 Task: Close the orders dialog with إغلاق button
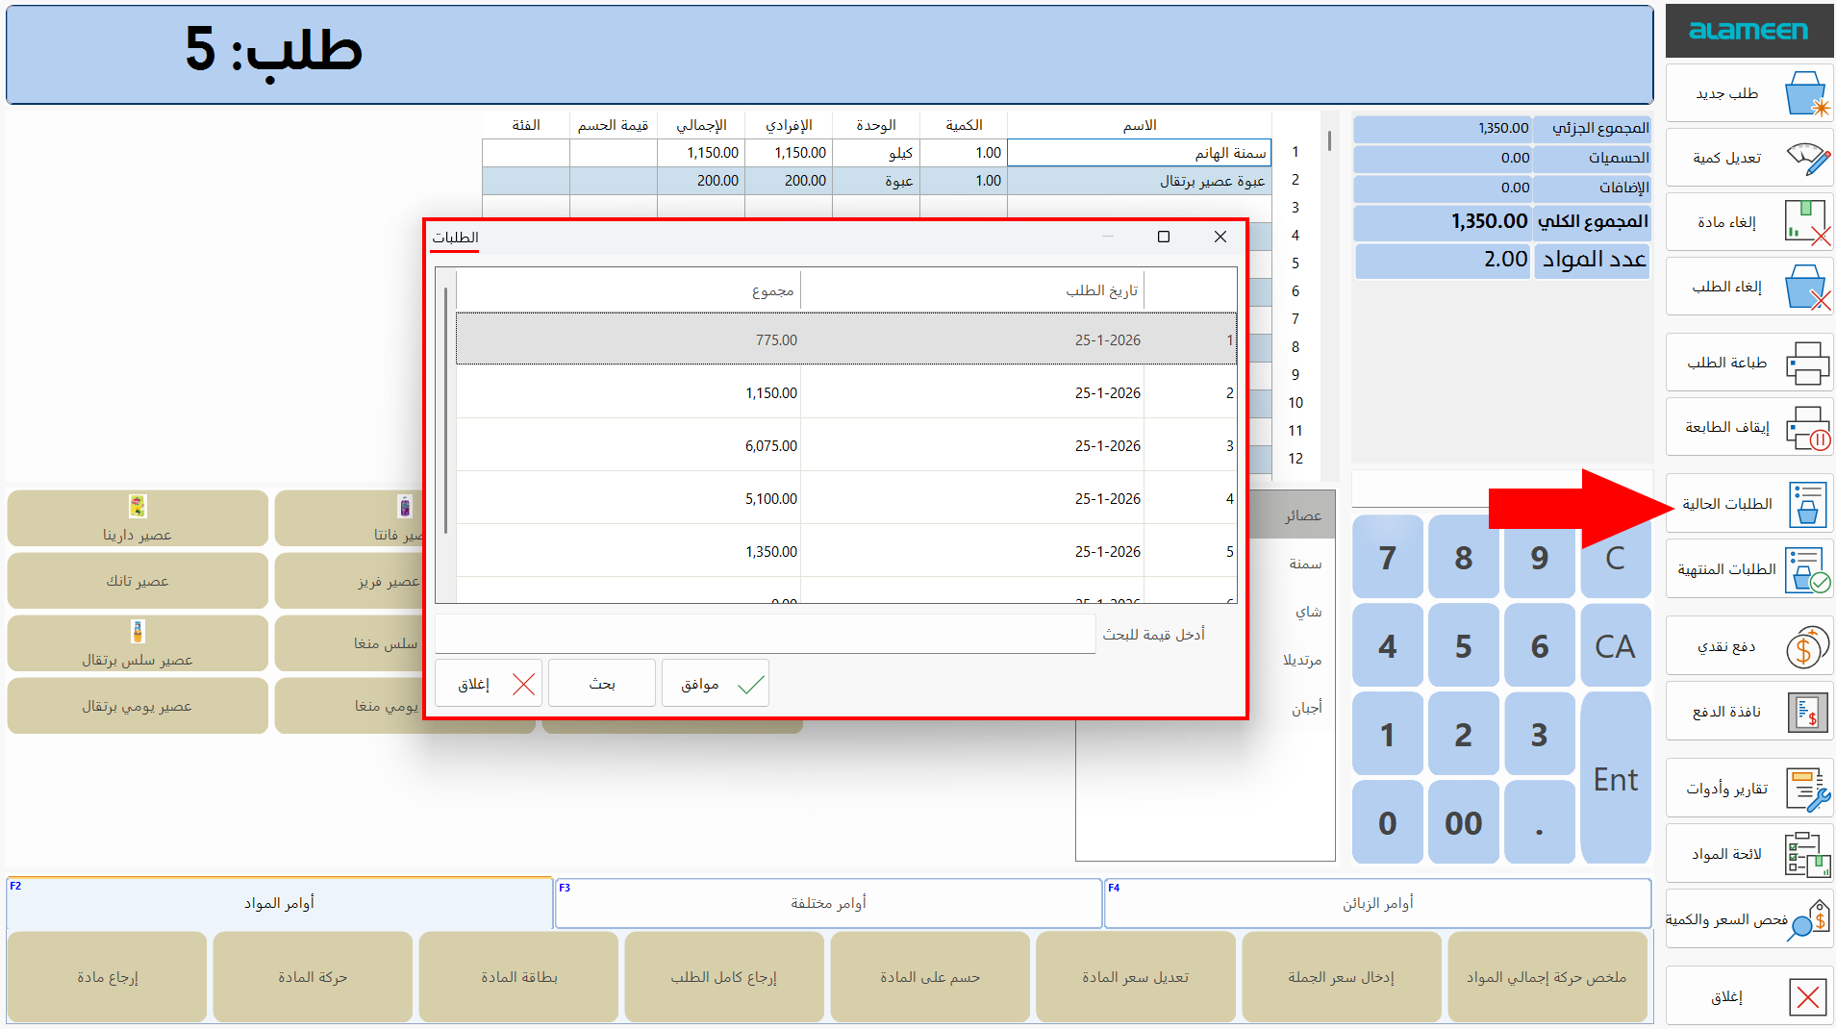[x=489, y=684]
